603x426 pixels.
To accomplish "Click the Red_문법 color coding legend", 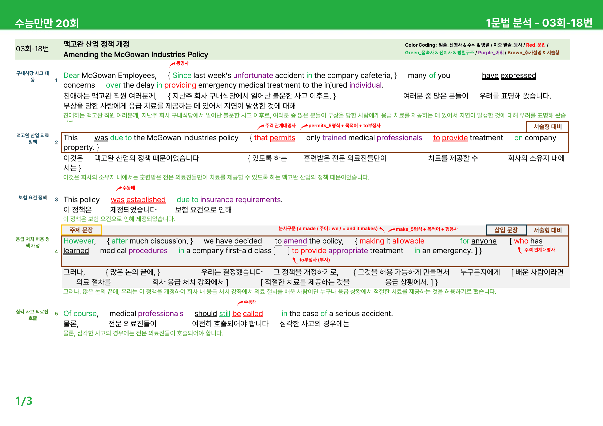I will tap(536, 45).
